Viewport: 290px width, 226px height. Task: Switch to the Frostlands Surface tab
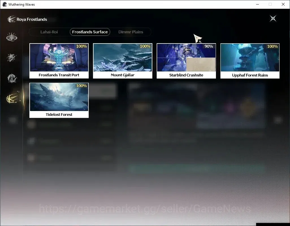[x=90, y=32]
